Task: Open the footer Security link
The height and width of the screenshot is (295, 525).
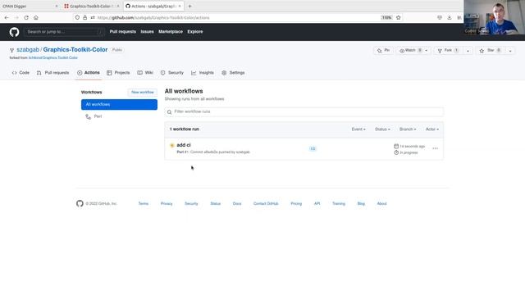Action: click(x=191, y=203)
